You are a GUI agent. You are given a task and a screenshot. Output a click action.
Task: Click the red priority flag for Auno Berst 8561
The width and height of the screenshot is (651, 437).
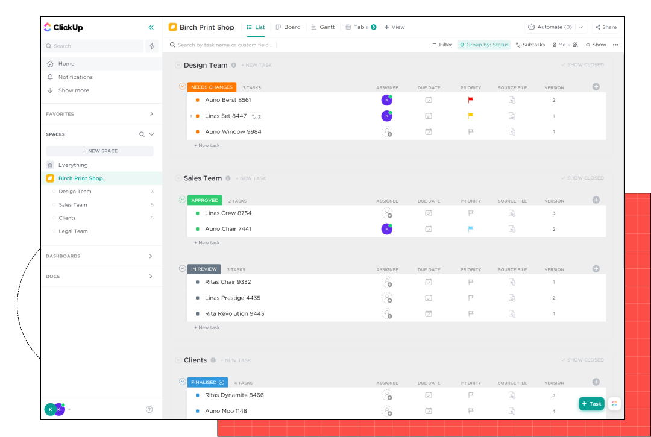pos(471,100)
